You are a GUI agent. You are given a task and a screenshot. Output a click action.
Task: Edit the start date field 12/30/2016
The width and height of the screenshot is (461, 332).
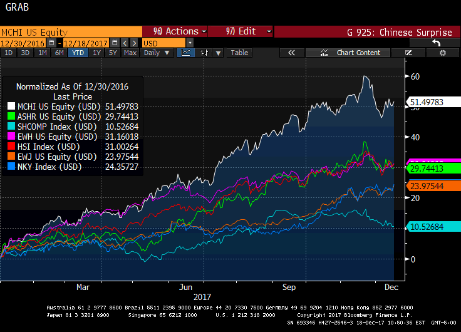click(23, 43)
